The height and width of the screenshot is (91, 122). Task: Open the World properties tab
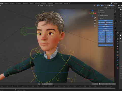(x=118, y=49)
